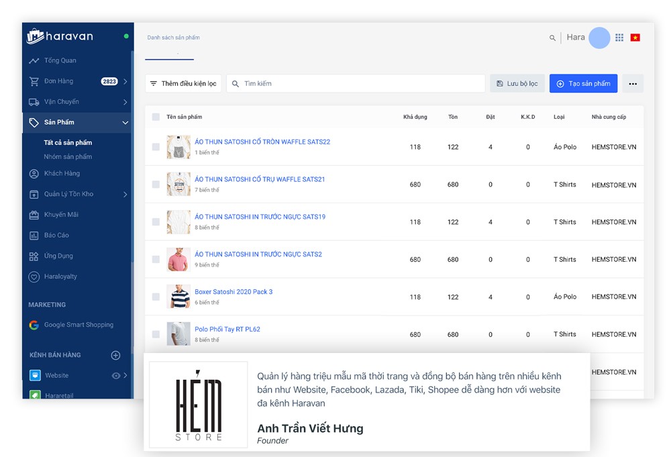Click the Báo Cáo chart icon
This screenshot has height=457, width=671.
click(34, 236)
